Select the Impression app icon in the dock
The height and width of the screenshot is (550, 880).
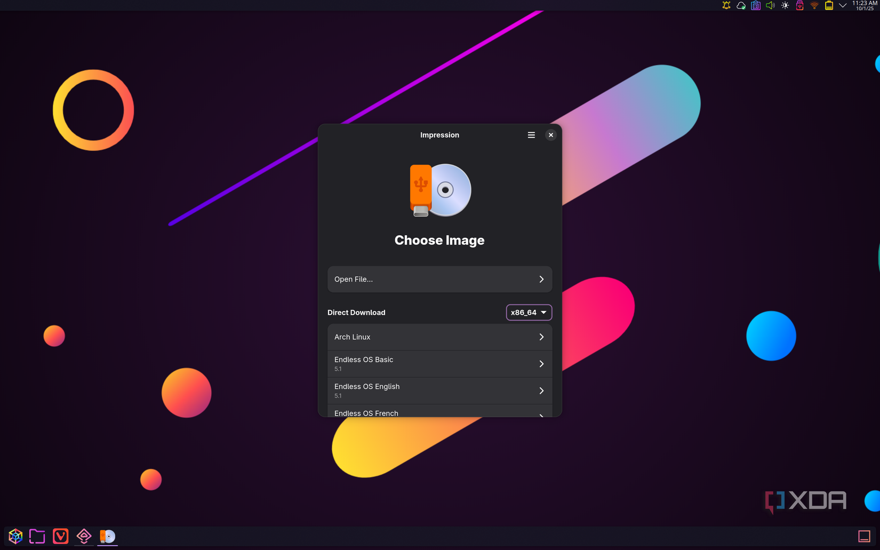tap(107, 536)
